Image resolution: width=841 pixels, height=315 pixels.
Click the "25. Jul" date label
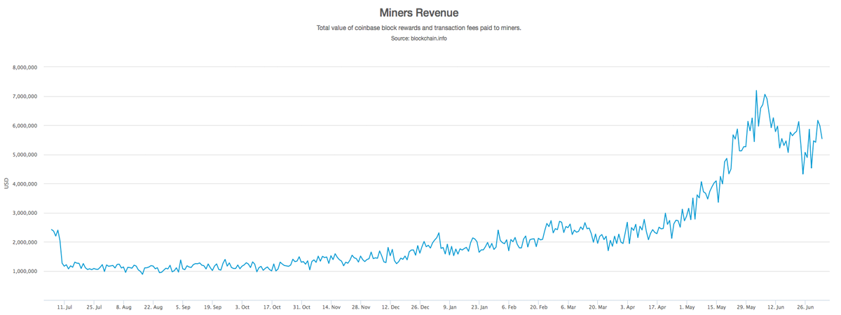(x=94, y=307)
